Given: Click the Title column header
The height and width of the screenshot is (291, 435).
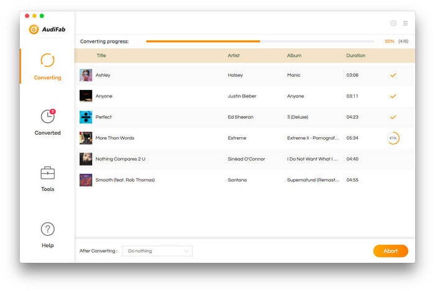Looking at the screenshot, I should pyautogui.click(x=101, y=55).
